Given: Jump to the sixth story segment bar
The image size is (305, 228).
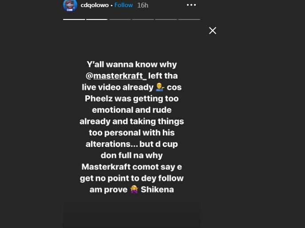Looking at the screenshot, I should tap(189, 19).
